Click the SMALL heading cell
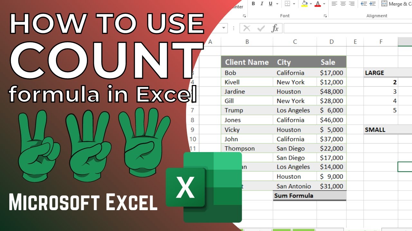412x231 pixels. point(381,130)
